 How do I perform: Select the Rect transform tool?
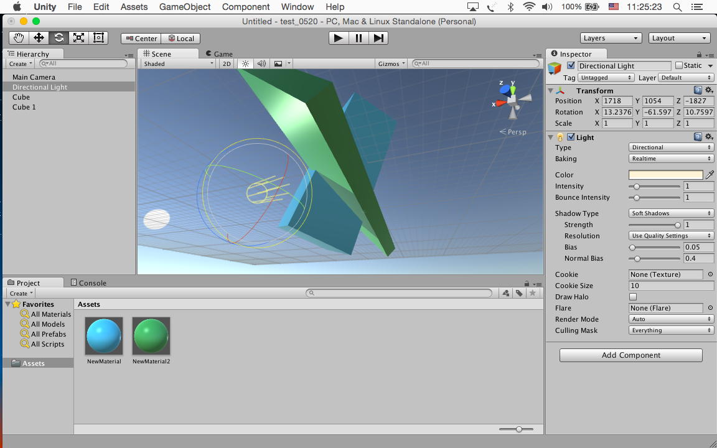click(x=98, y=38)
